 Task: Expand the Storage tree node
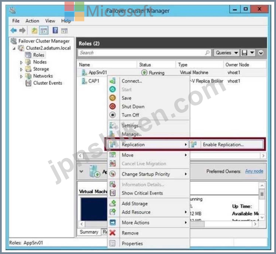tap(21, 69)
